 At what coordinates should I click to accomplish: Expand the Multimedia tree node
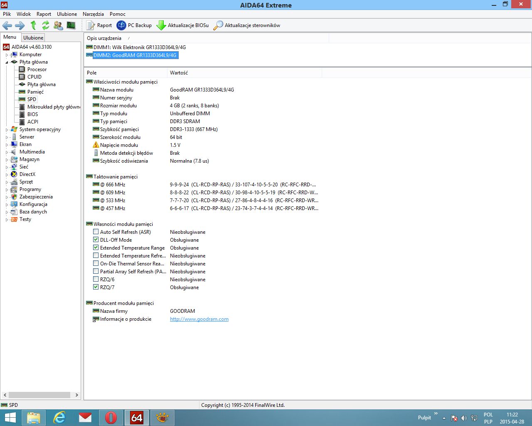point(7,152)
